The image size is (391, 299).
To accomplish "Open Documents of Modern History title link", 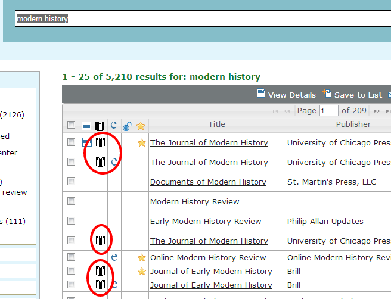I will (x=208, y=182).
